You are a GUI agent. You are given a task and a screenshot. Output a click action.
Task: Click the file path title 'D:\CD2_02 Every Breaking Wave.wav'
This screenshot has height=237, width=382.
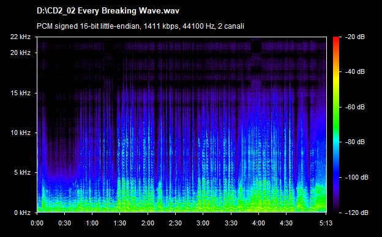tap(108, 11)
